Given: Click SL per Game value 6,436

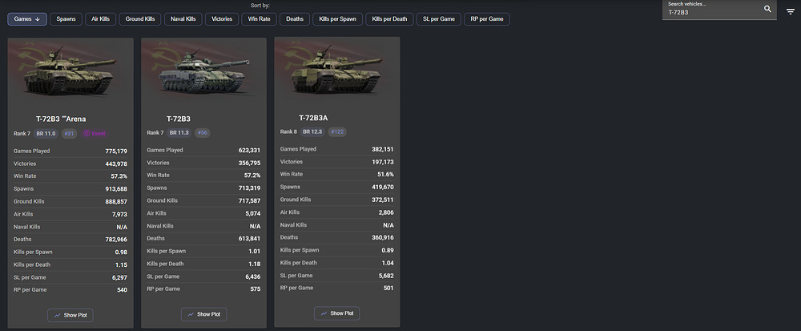Looking at the screenshot, I should (x=253, y=277).
